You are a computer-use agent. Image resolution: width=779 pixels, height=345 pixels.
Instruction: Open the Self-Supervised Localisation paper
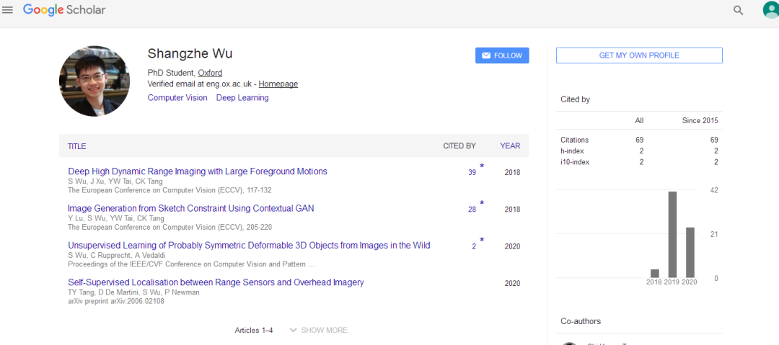pyautogui.click(x=216, y=282)
